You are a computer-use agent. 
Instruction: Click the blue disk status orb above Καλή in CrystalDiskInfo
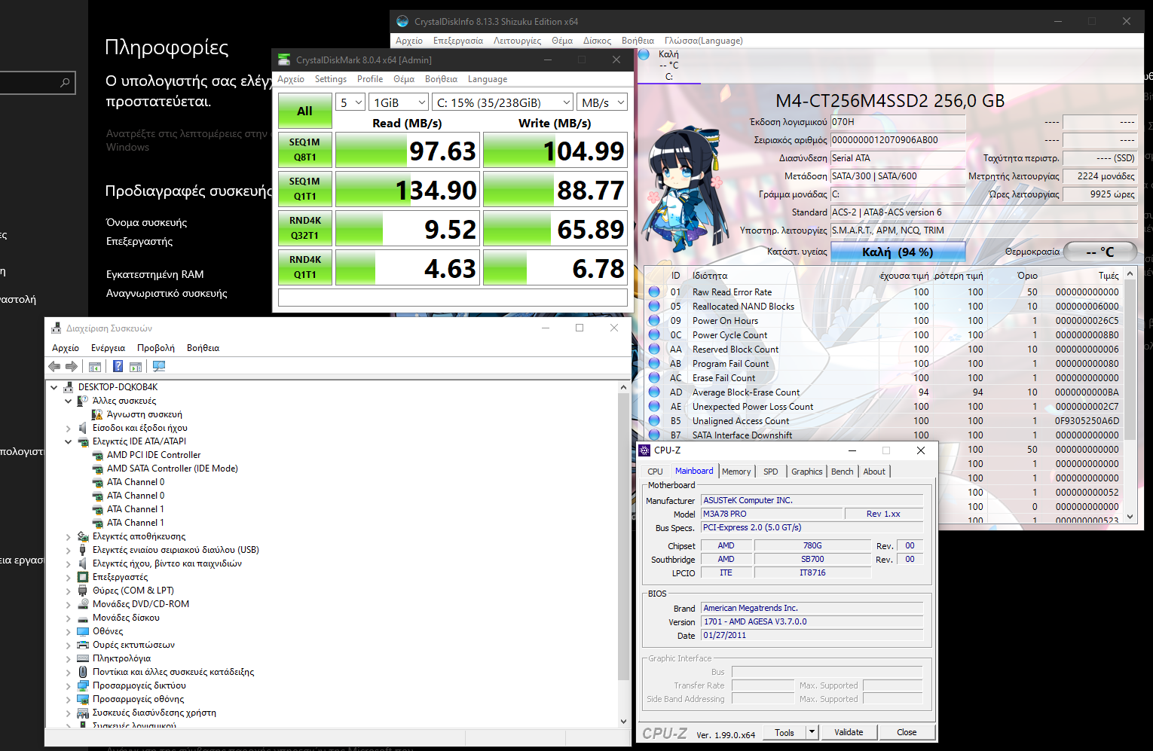point(644,54)
